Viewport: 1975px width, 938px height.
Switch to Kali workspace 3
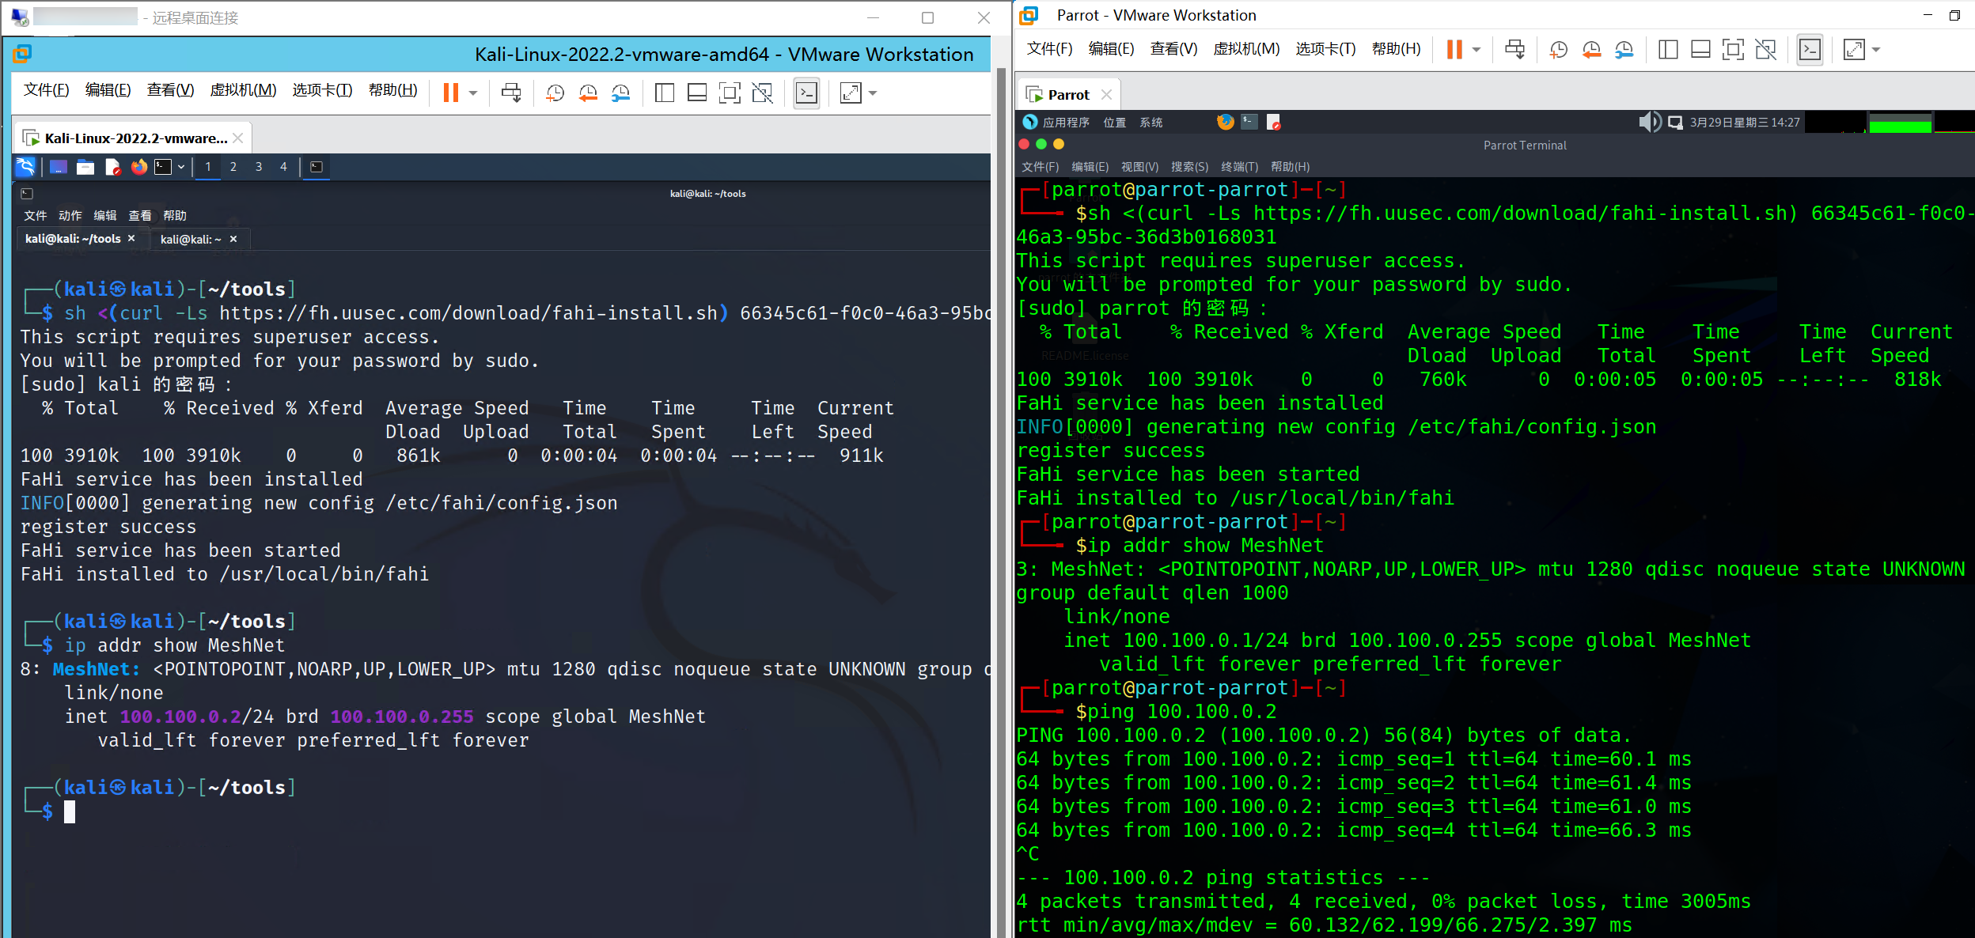coord(258,167)
